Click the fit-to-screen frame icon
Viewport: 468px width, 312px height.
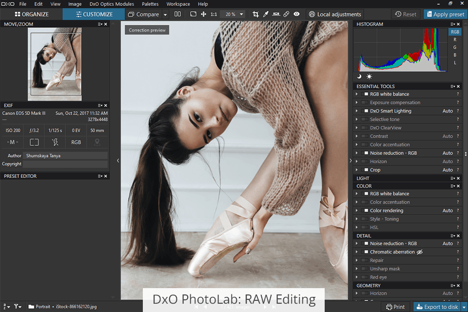[x=193, y=14]
